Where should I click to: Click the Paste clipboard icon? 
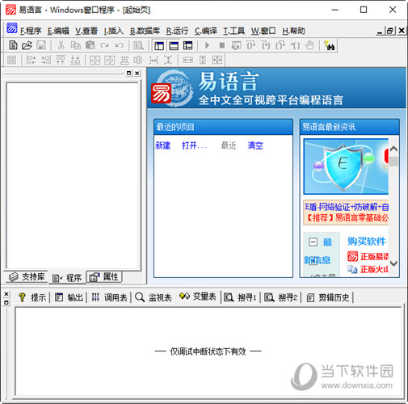coord(90,45)
